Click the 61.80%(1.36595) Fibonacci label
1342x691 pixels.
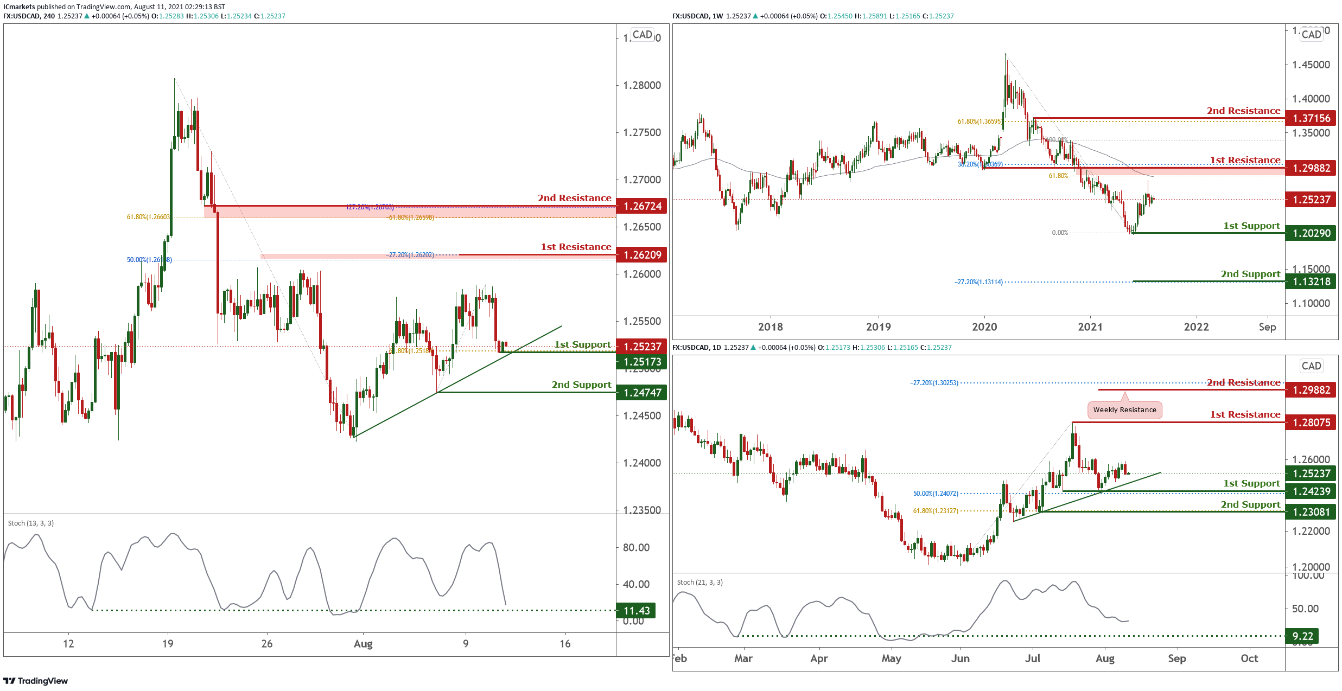point(980,121)
